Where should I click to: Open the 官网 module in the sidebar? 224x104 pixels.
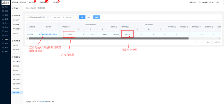click(x=5, y=44)
